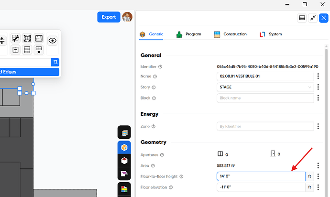Open Floor-to-floor height row options menu
330x197 pixels.
click(x=318, y=176)
